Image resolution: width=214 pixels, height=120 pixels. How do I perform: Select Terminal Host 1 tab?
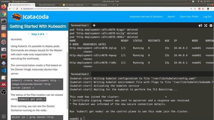pos(80,25)
